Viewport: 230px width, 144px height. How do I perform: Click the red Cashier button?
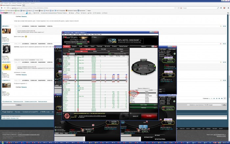coord(149,116)
